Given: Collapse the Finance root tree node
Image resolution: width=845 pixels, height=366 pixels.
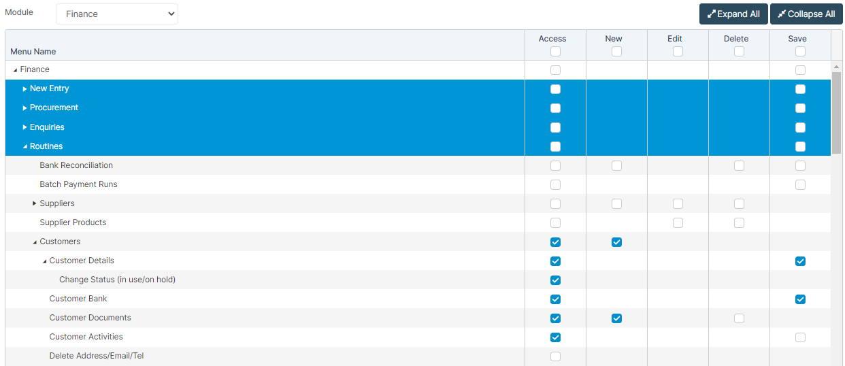Looking at the screenshot, I should pos(16,70).
